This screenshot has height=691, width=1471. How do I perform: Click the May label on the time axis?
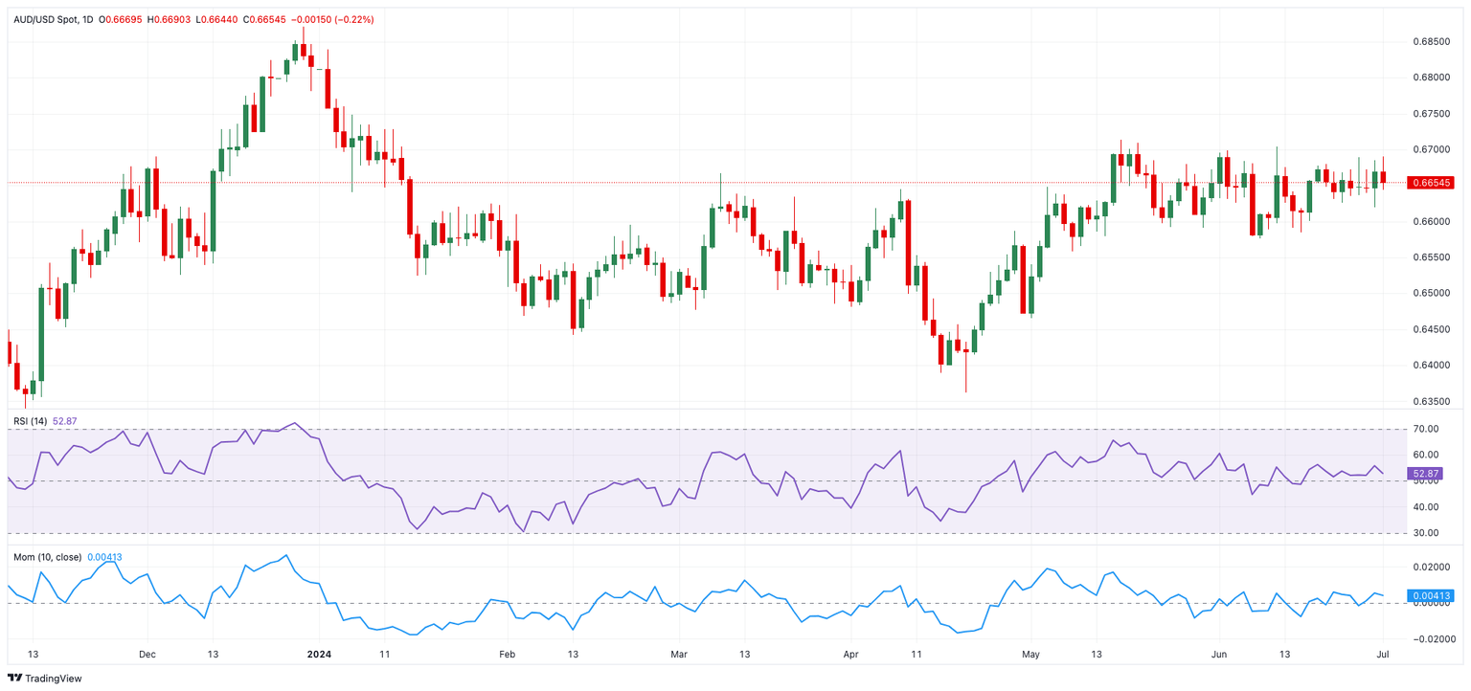point(1030,655)
